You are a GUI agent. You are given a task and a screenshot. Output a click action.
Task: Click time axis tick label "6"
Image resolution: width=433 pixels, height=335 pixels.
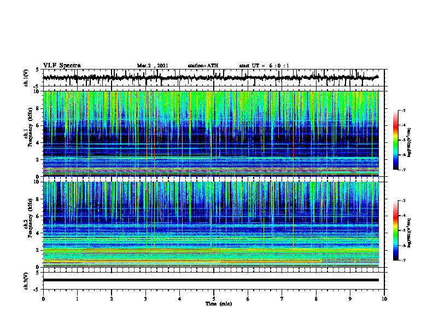(248, 299)
